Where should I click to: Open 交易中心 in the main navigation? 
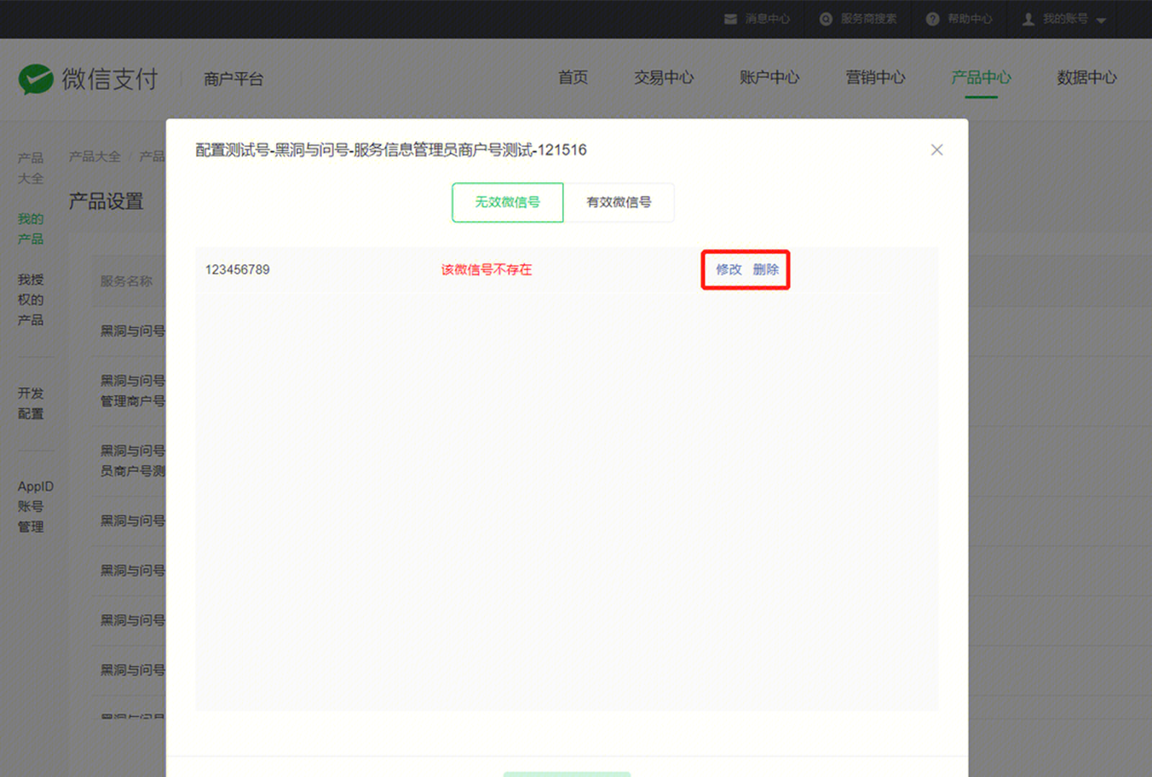click(664, 77)
